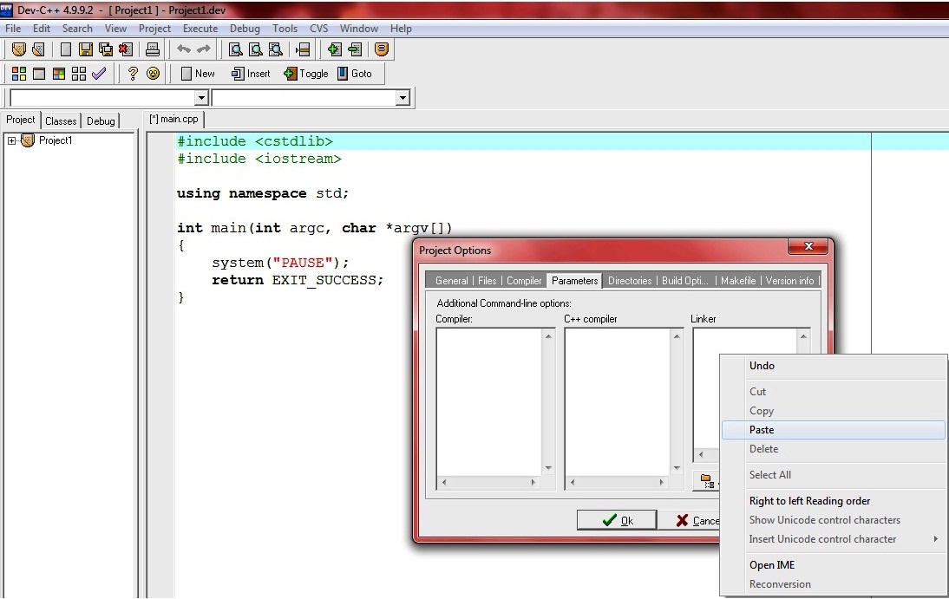Switch to the Classes side panel tab
This screenshot has height=599, width=949.
tap(61, 121)
